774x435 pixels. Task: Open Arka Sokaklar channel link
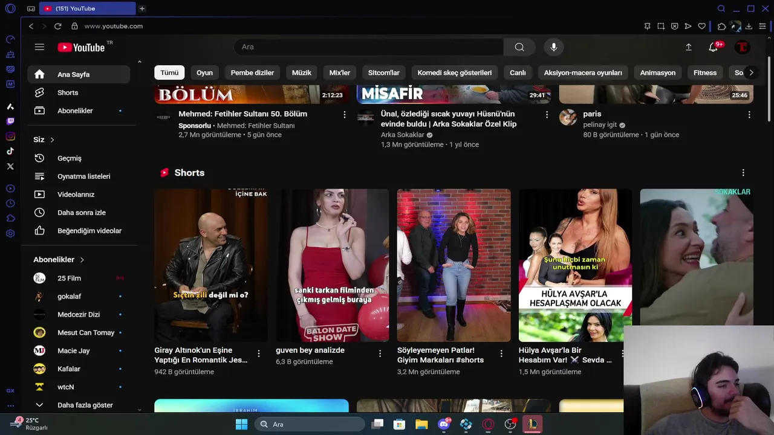403,135
